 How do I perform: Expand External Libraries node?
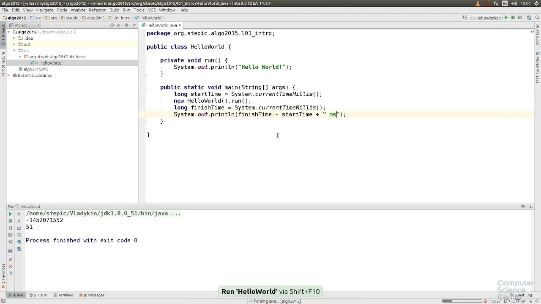(x=9, y=76)
